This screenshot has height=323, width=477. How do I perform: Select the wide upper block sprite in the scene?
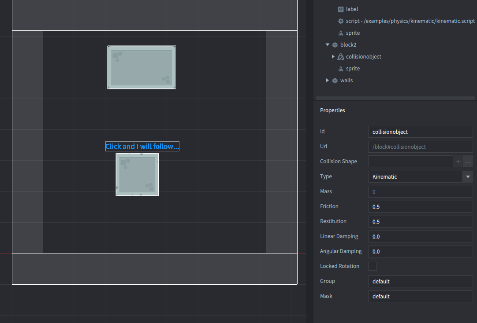tap(142, 67)
